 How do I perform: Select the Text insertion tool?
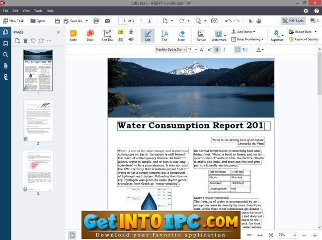[165, 36]
